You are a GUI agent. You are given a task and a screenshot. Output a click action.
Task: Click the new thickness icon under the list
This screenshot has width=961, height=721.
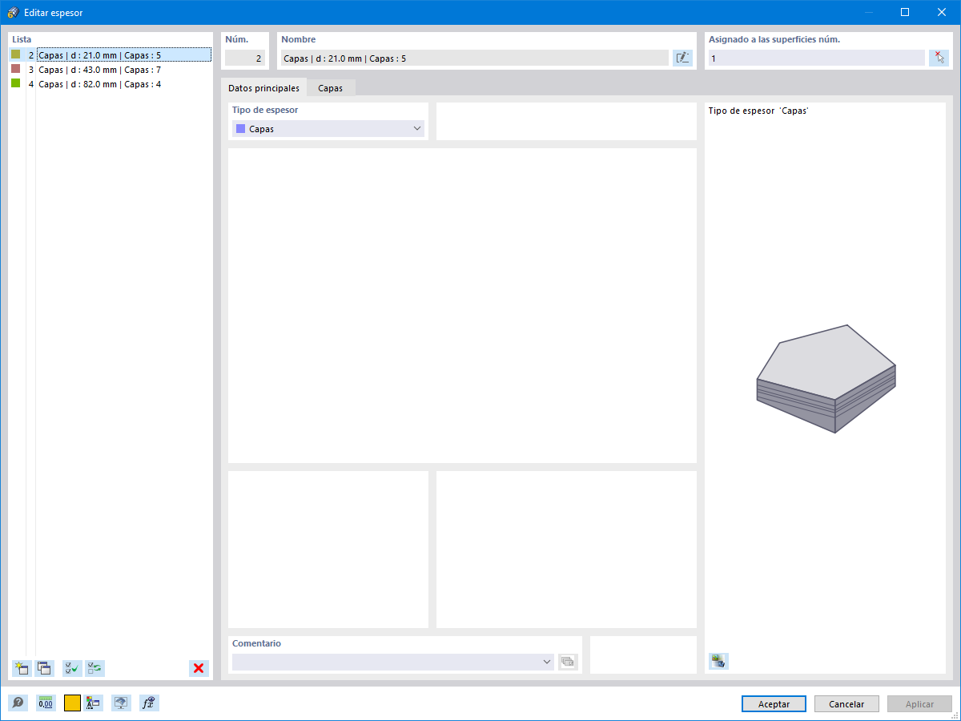tap(22, 668)
